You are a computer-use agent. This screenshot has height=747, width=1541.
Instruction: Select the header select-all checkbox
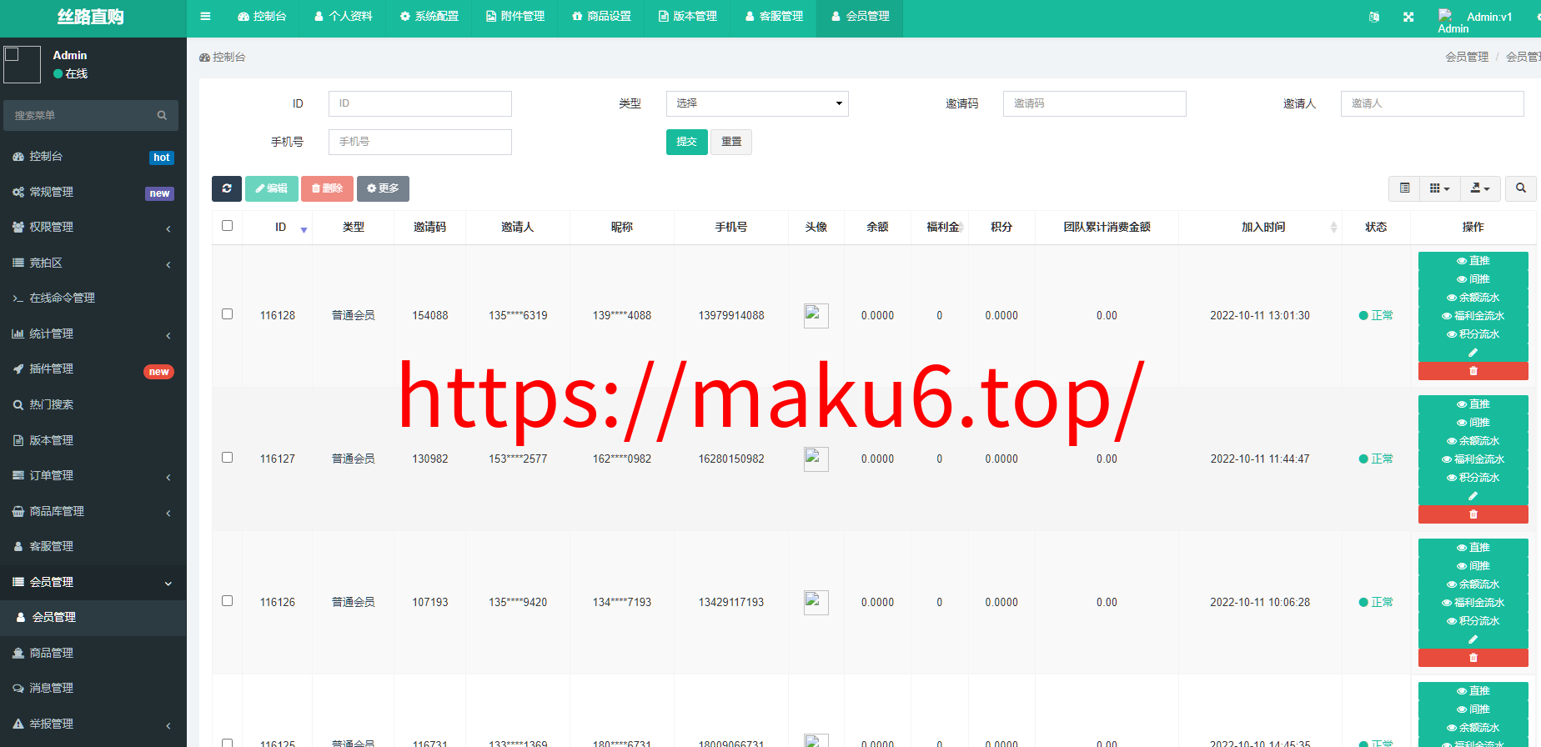tap(227, 225)
